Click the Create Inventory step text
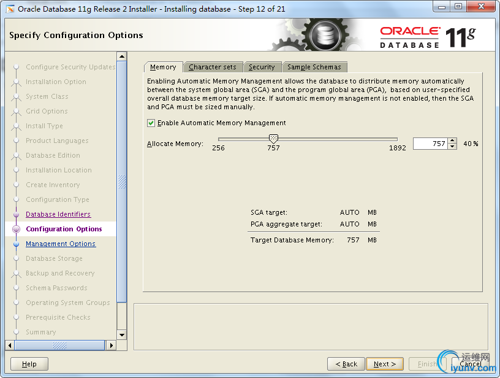Screen dimensions: 500x378 pyautogui.click(x=53, y=185)
